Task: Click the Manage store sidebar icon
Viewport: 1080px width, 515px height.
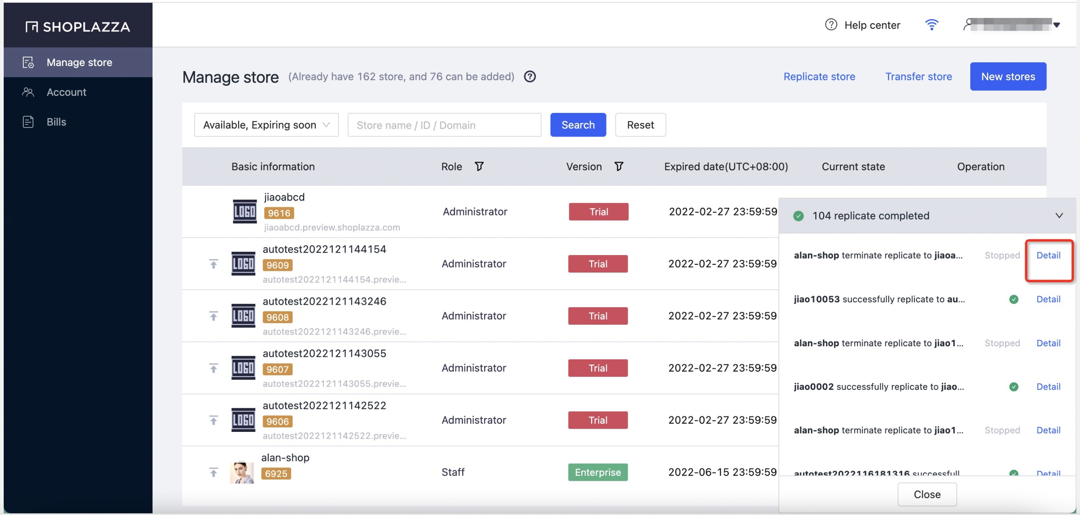Action: (28, 62)
